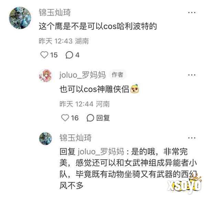Click the reply bubble icon beside 回复
Viewport: 206px width, 197px height.
point(90,118)
